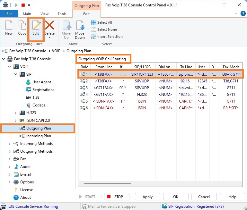Click the New outgoing rule icon
The width and height of the screenshot is (247, 210).
(9, 25)
